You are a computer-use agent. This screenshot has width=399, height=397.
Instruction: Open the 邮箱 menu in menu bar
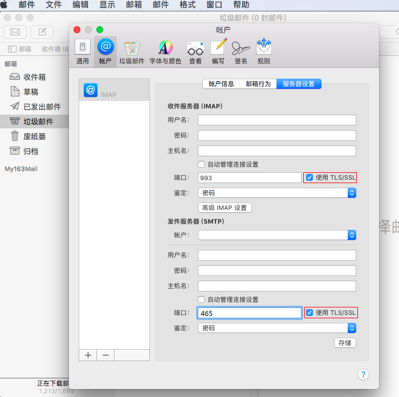(134, 5)
